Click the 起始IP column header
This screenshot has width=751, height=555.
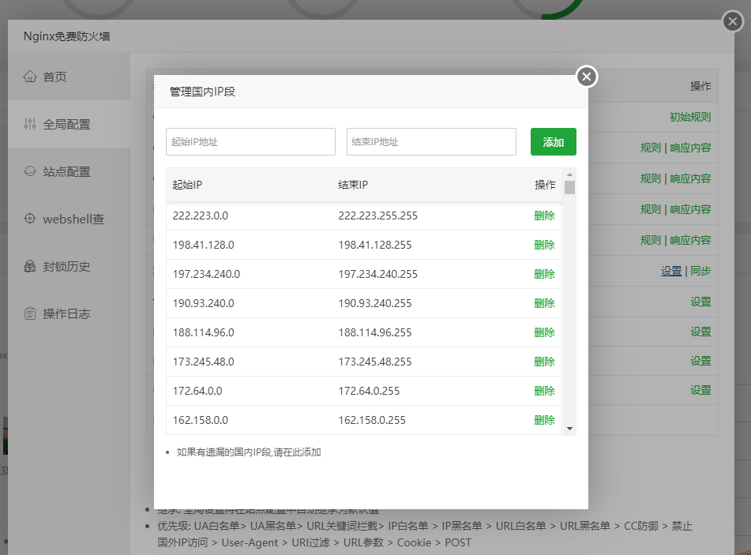187,185
